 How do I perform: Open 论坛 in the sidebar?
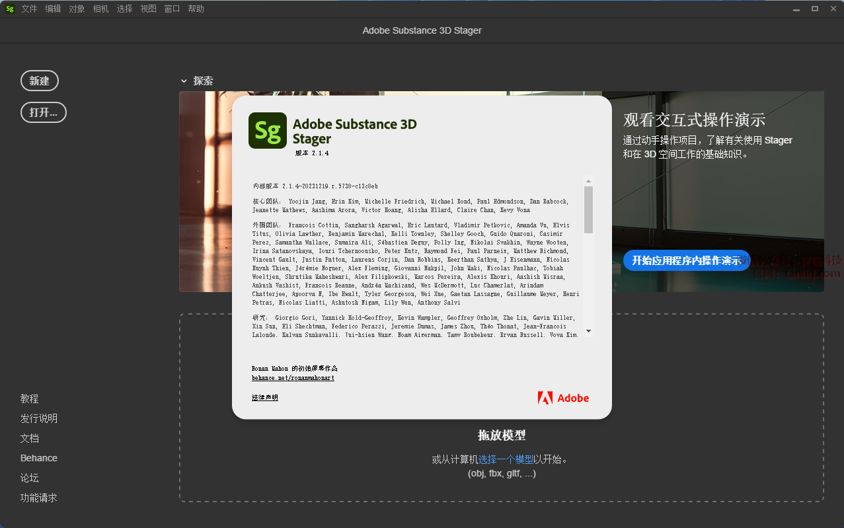29,478
